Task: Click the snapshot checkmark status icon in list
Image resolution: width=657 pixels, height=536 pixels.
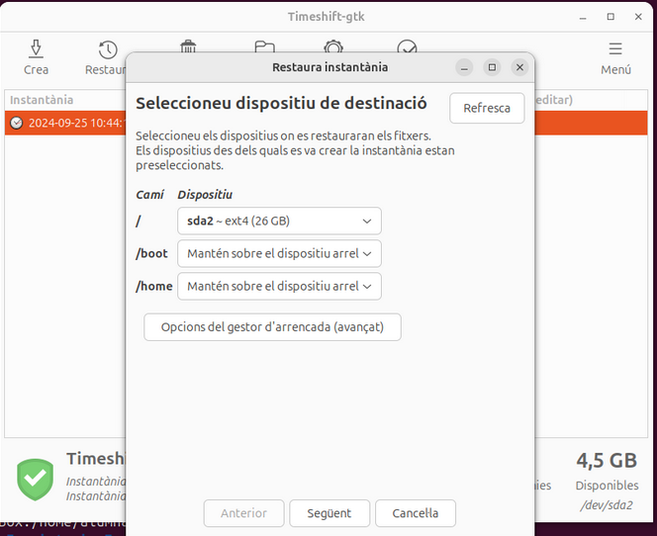Action: (16, 124)
